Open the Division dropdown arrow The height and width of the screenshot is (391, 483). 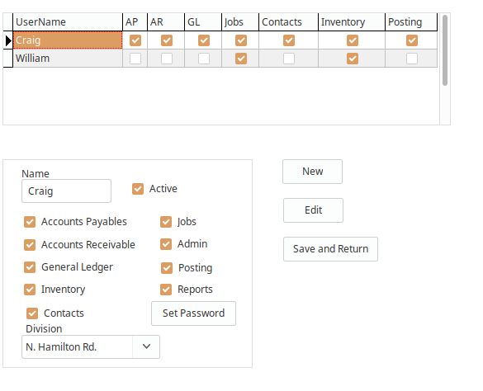146,346
